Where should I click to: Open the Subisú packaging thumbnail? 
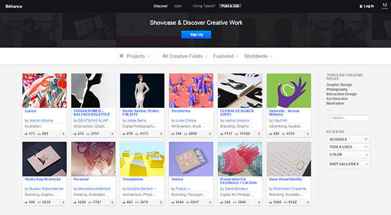[191, 159]
